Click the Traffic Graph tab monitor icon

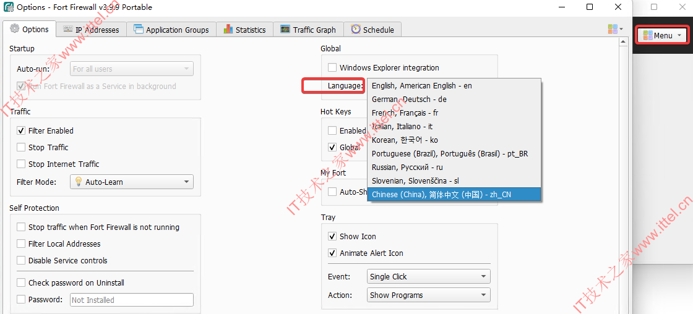point(285,29)
